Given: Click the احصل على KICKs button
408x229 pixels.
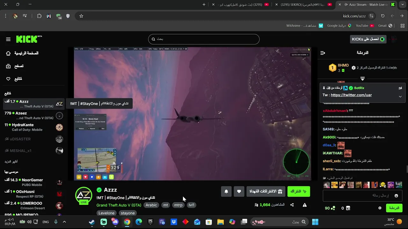Looking at the screenshot, I should [x=368, y=39].
